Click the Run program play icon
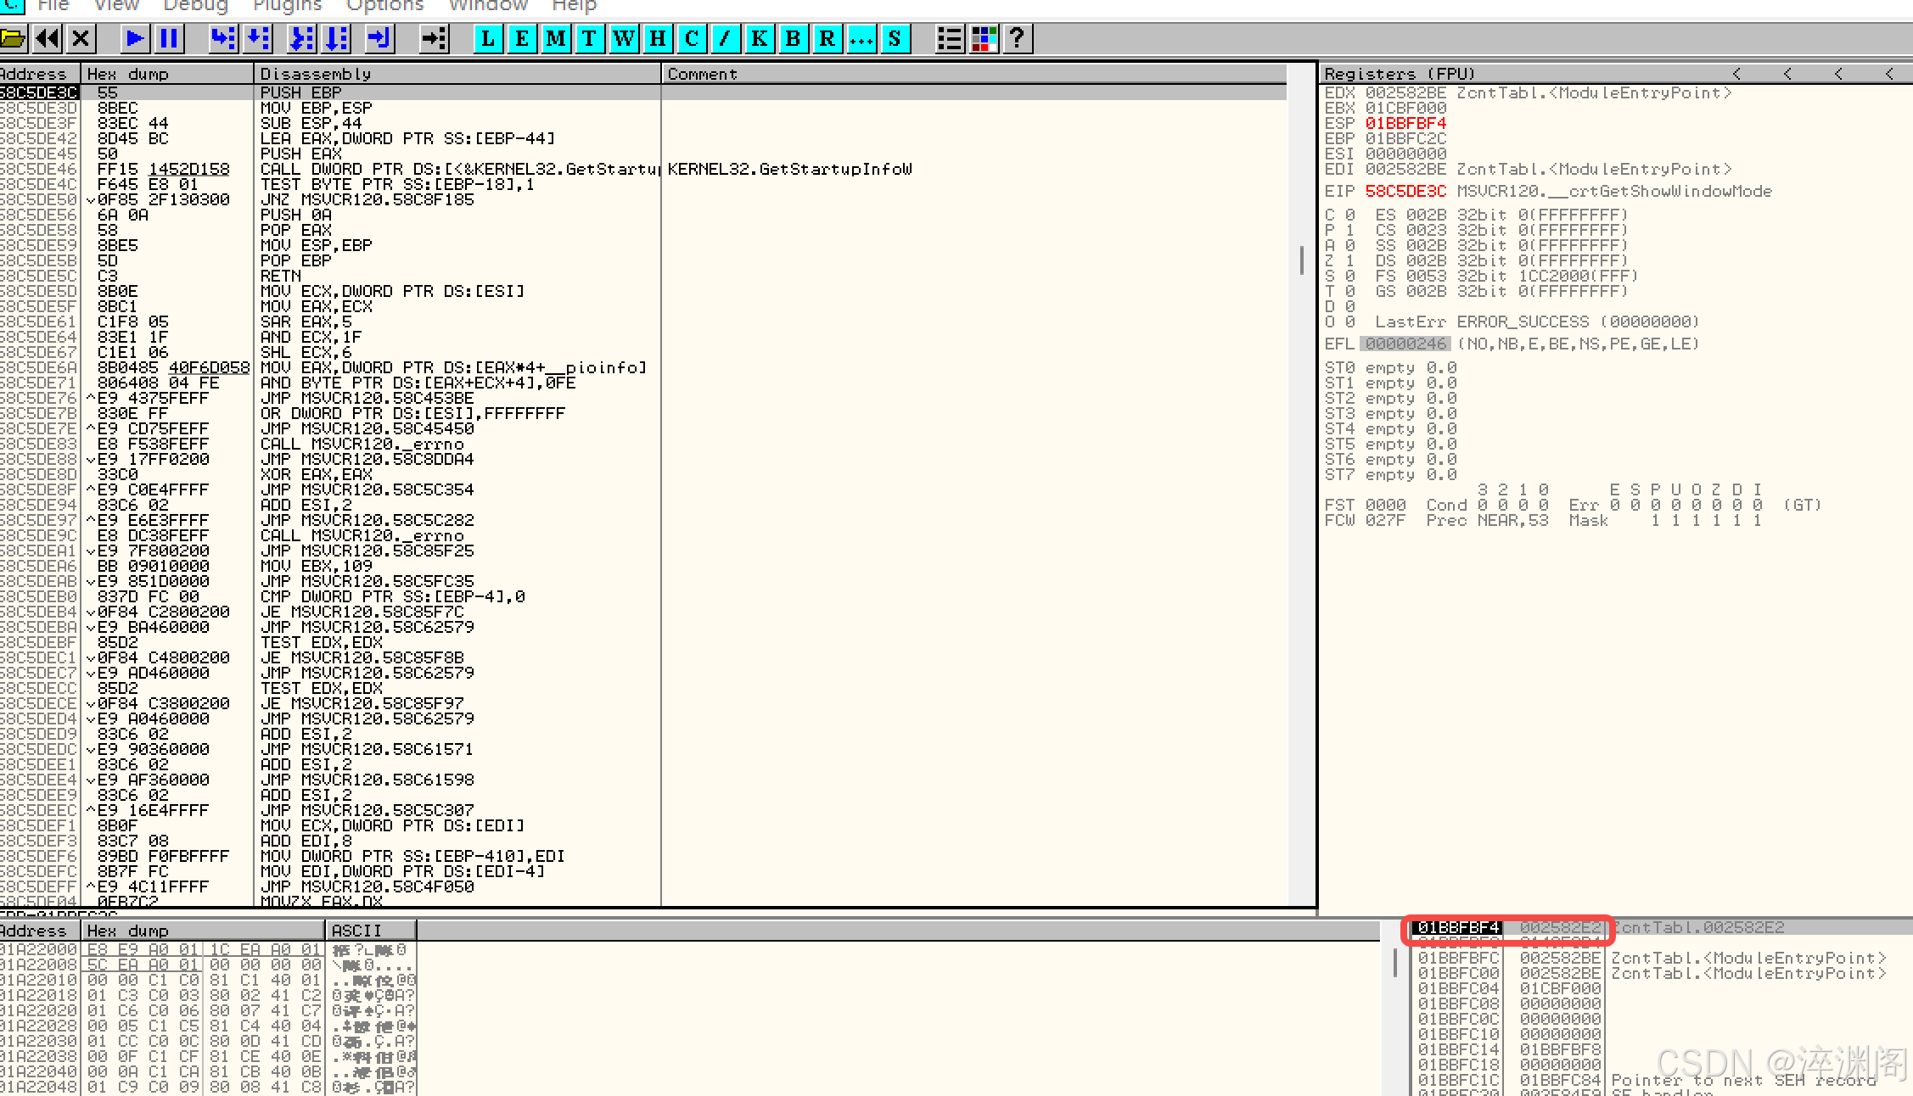Viewport: 1913px width, 1096px height. click(134, 38)
